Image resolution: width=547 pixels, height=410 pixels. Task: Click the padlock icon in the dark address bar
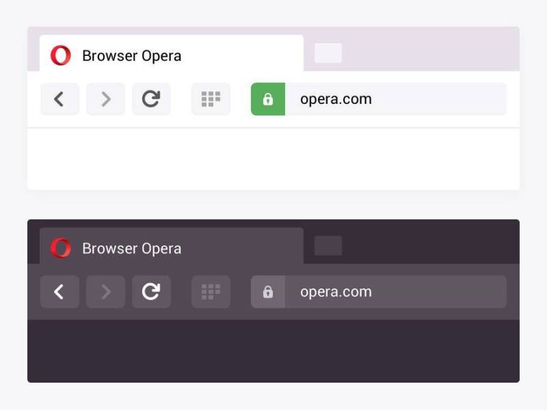coord(268,292)
